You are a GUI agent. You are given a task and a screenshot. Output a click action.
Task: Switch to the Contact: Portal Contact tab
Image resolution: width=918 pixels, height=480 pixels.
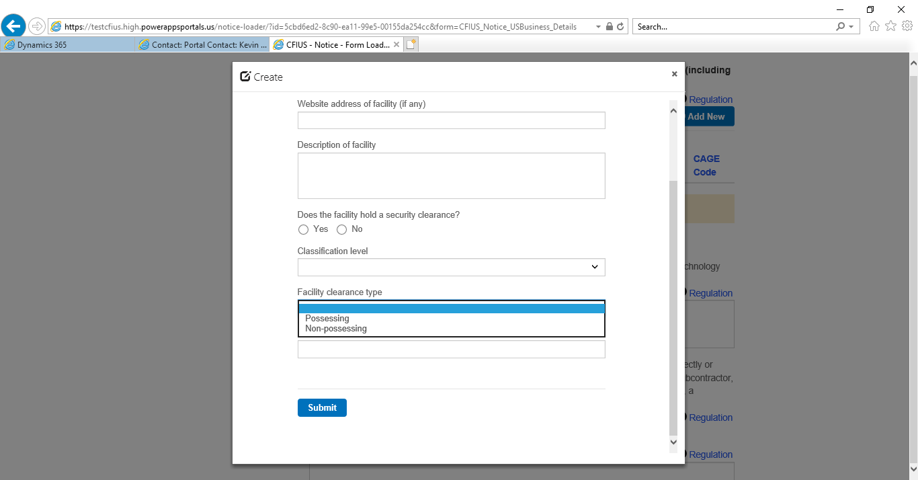tap(202, 45)
